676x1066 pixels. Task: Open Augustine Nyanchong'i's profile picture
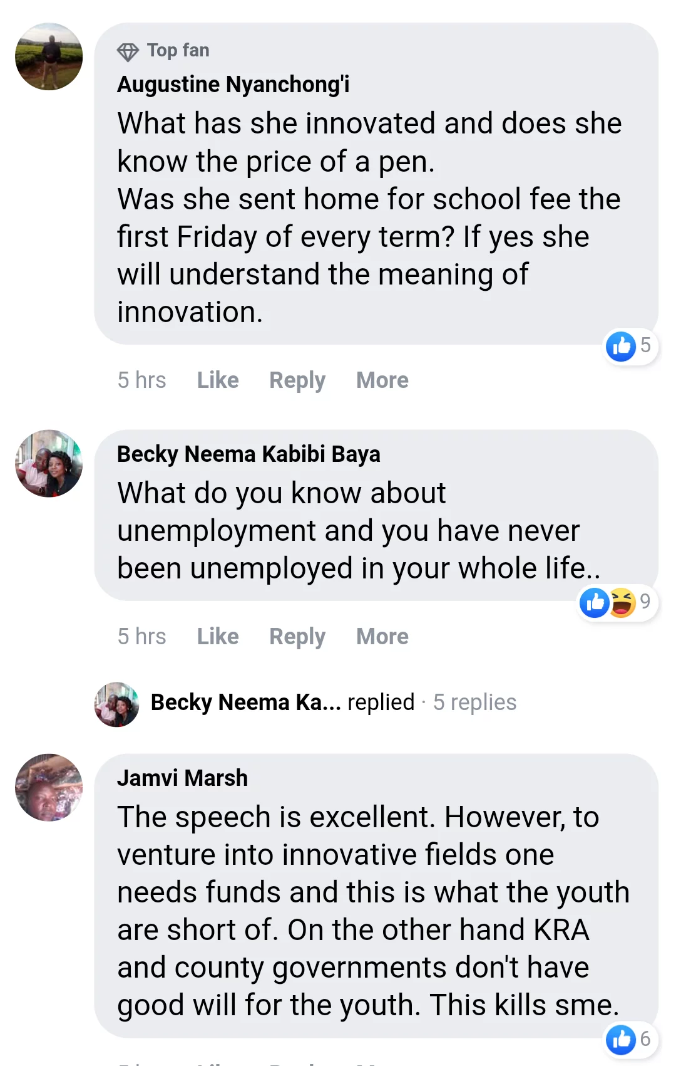[49, 57]
